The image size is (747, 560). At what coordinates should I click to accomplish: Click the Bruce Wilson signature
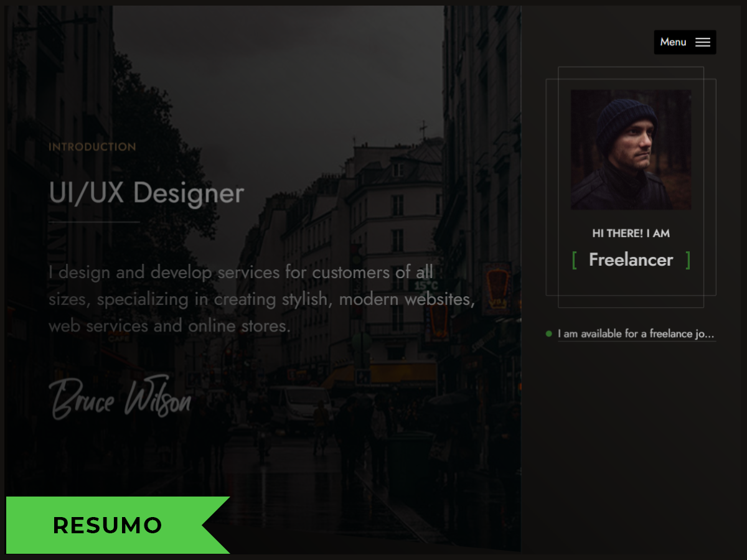coord(120,397)
